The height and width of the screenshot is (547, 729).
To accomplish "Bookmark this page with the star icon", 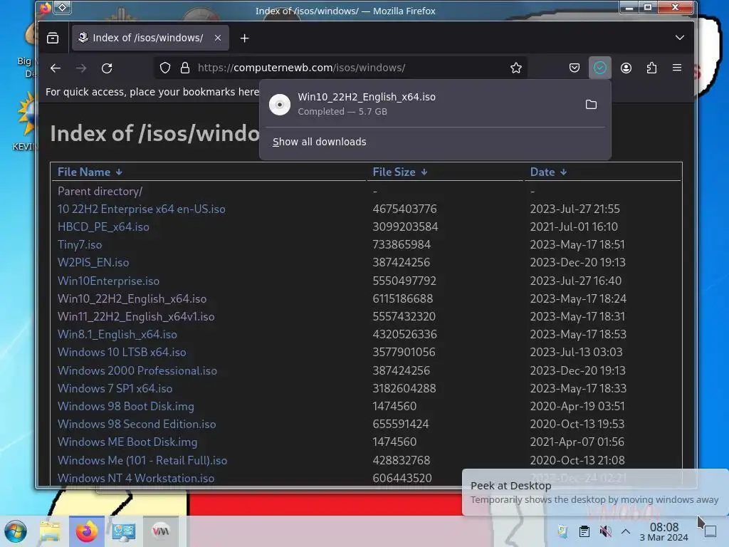I will click(x=516, y=68).
